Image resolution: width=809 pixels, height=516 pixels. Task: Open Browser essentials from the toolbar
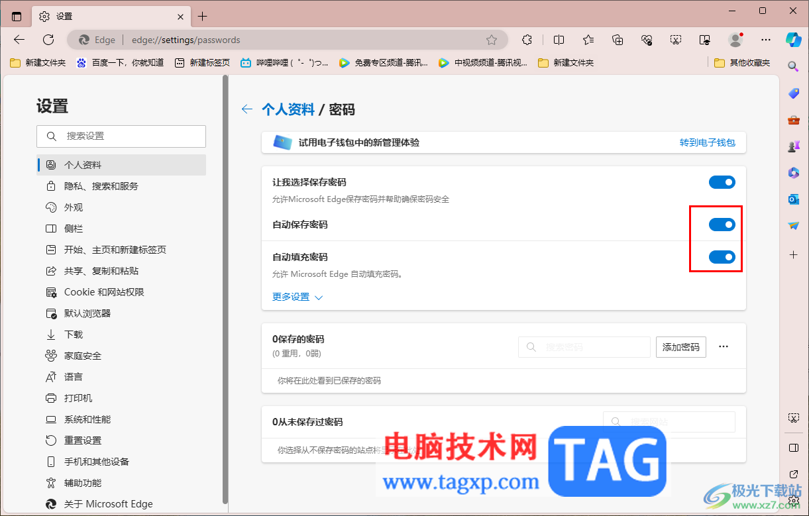[x=647, y=40]
